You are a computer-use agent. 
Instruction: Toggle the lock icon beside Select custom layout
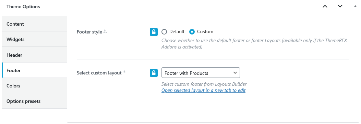tap(154, 73)
